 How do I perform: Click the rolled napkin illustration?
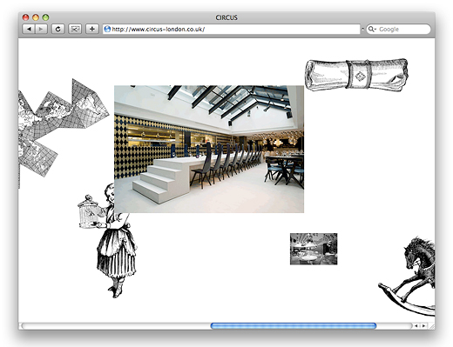[356, 75]
